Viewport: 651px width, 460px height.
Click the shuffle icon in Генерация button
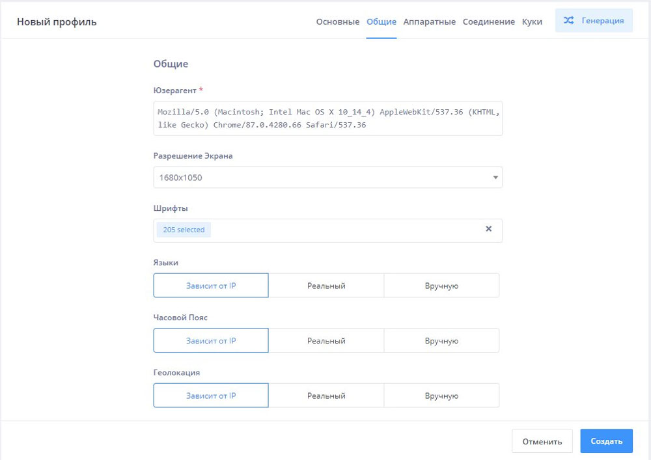pyautogui.click(x=568, y=20)
